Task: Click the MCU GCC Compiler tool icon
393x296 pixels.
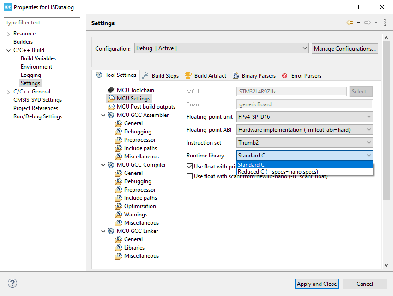Action: coord(111,165)
